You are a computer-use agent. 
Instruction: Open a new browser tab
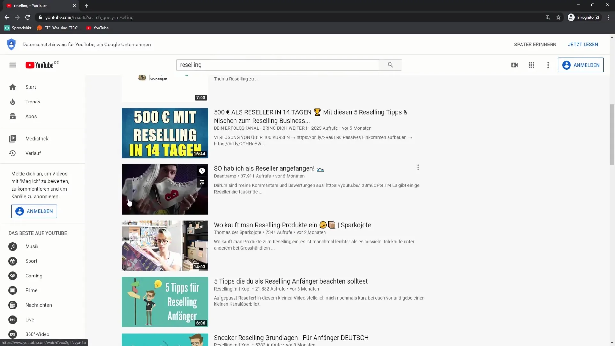(x=86, y=5)
